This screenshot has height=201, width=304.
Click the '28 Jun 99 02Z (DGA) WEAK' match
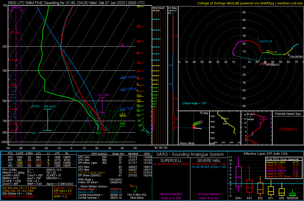171,164
